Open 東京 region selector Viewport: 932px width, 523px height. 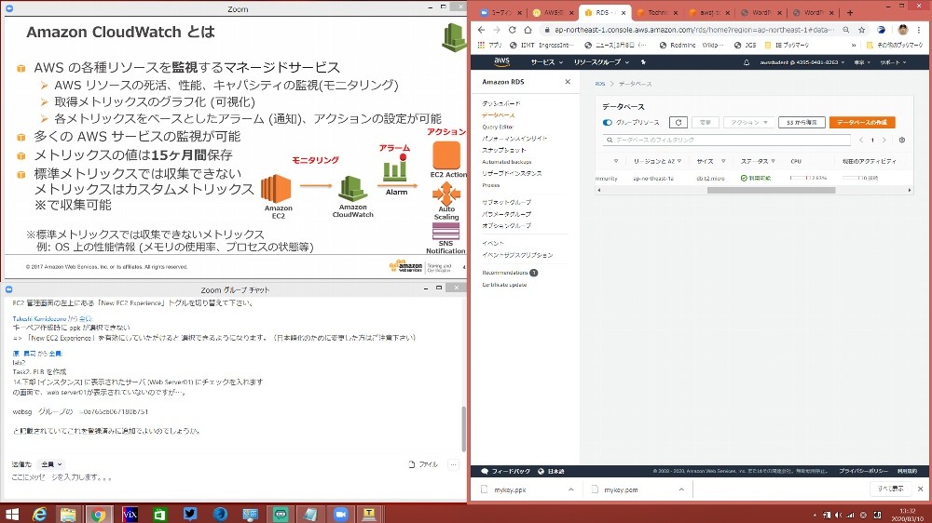click(x=862, y=62)
